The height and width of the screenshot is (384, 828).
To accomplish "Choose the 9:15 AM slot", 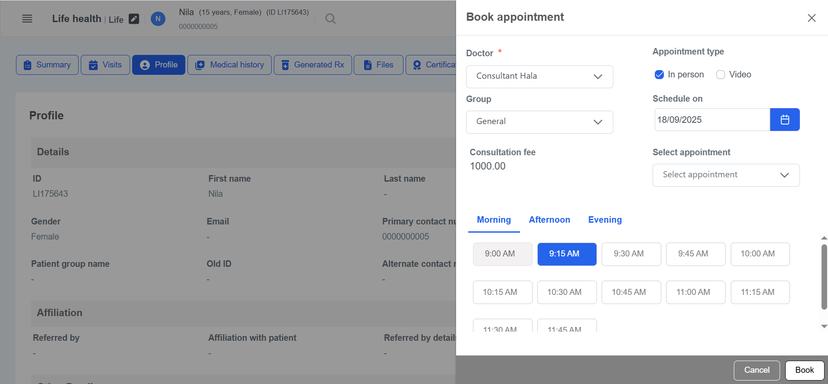I will 567,254.
